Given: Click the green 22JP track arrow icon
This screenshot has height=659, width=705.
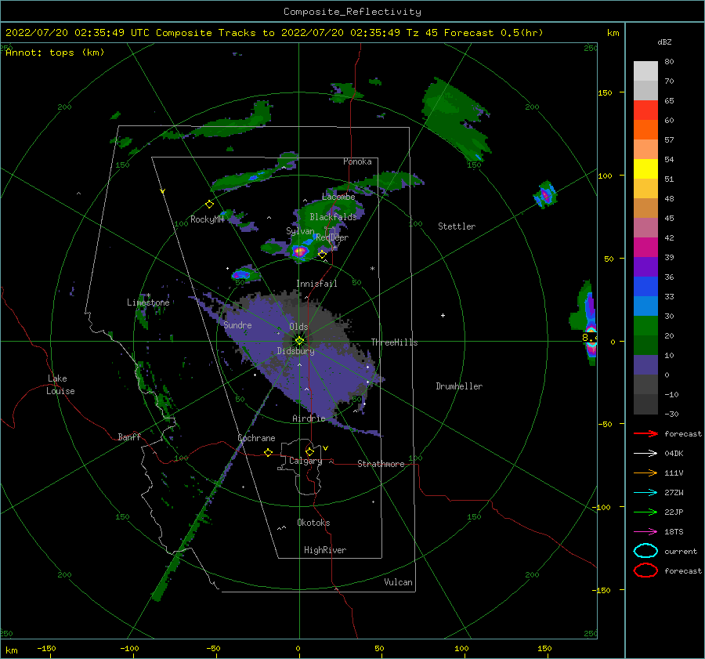Looking at the screenshot, I should click(645, 512).
